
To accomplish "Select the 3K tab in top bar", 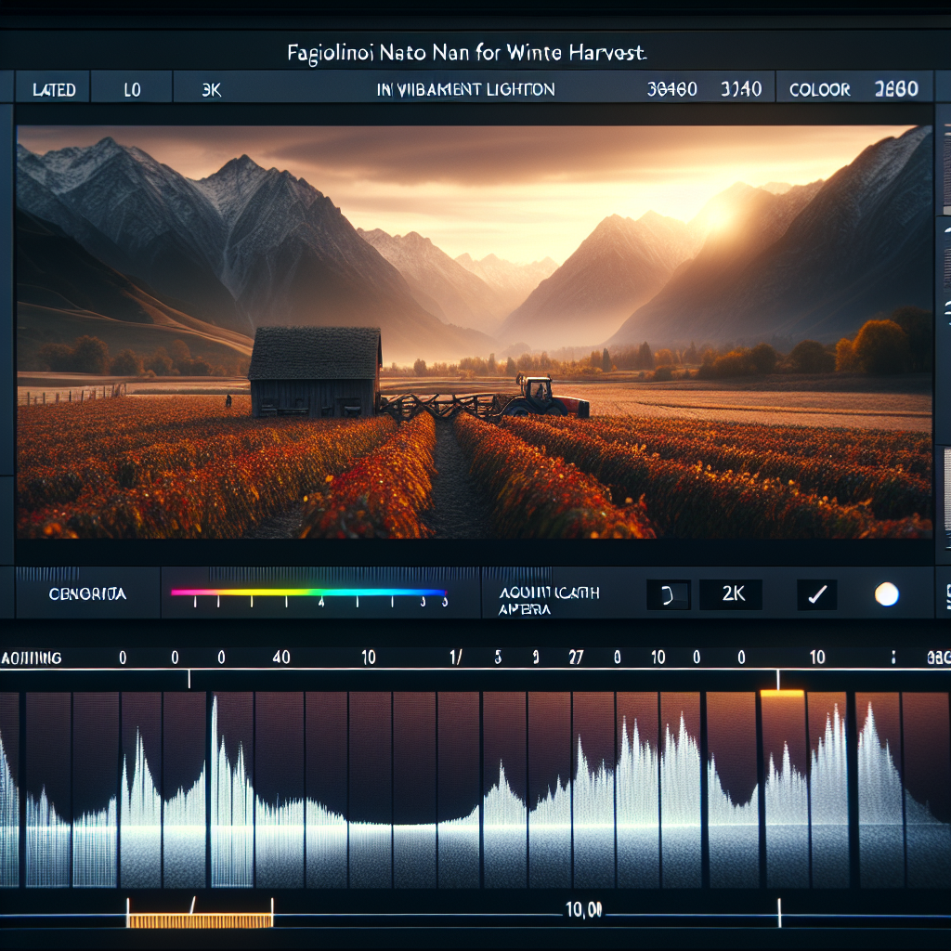I will click(x=211, y=90).
